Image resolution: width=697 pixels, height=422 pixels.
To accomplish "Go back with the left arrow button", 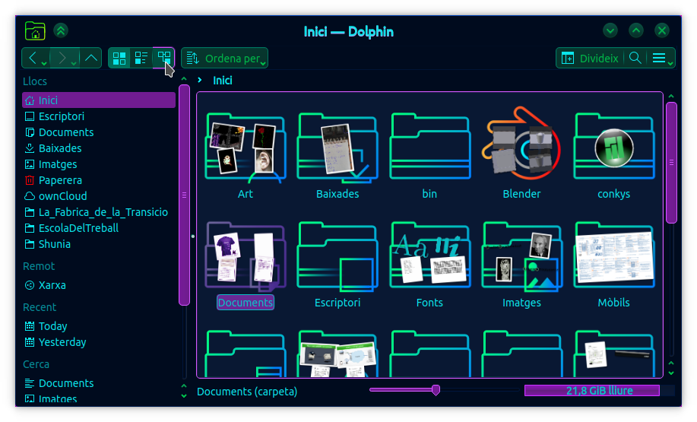I will [x=33, y=58].
